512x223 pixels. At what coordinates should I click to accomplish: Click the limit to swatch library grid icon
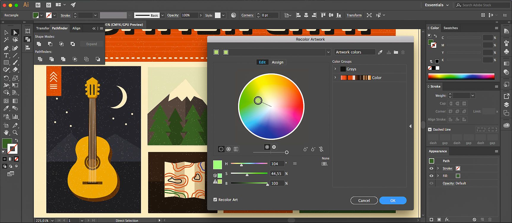click(x=325, y=164)
